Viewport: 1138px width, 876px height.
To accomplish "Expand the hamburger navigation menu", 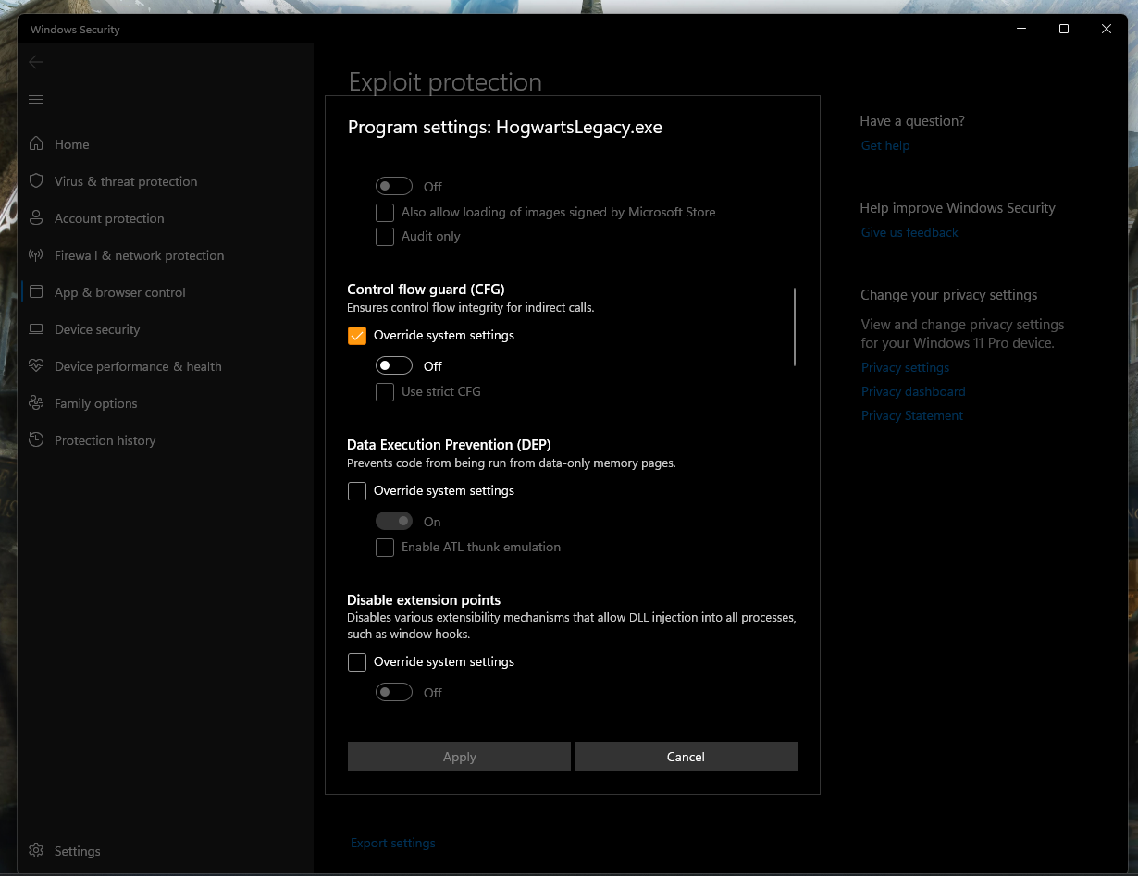I will (36, 99).
